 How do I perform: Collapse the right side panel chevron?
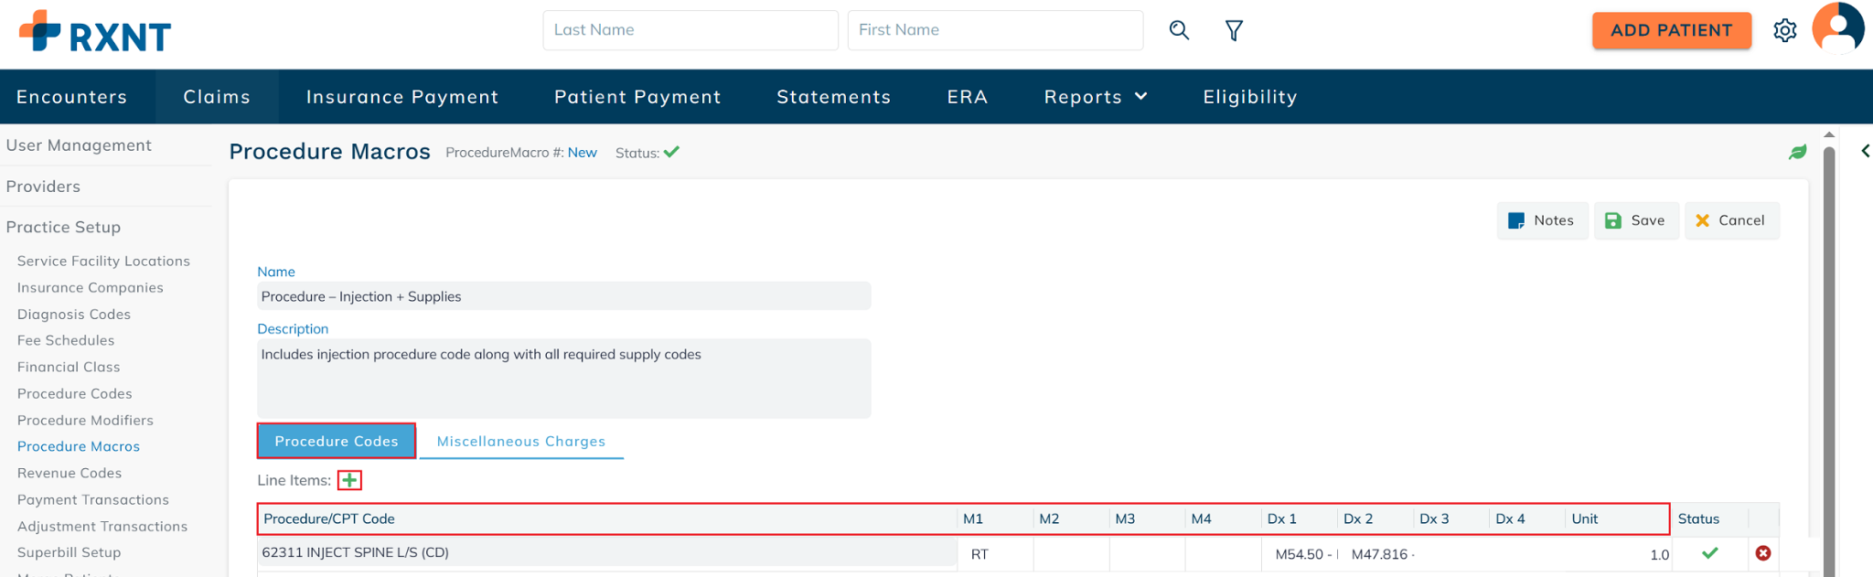[1865, 151]
